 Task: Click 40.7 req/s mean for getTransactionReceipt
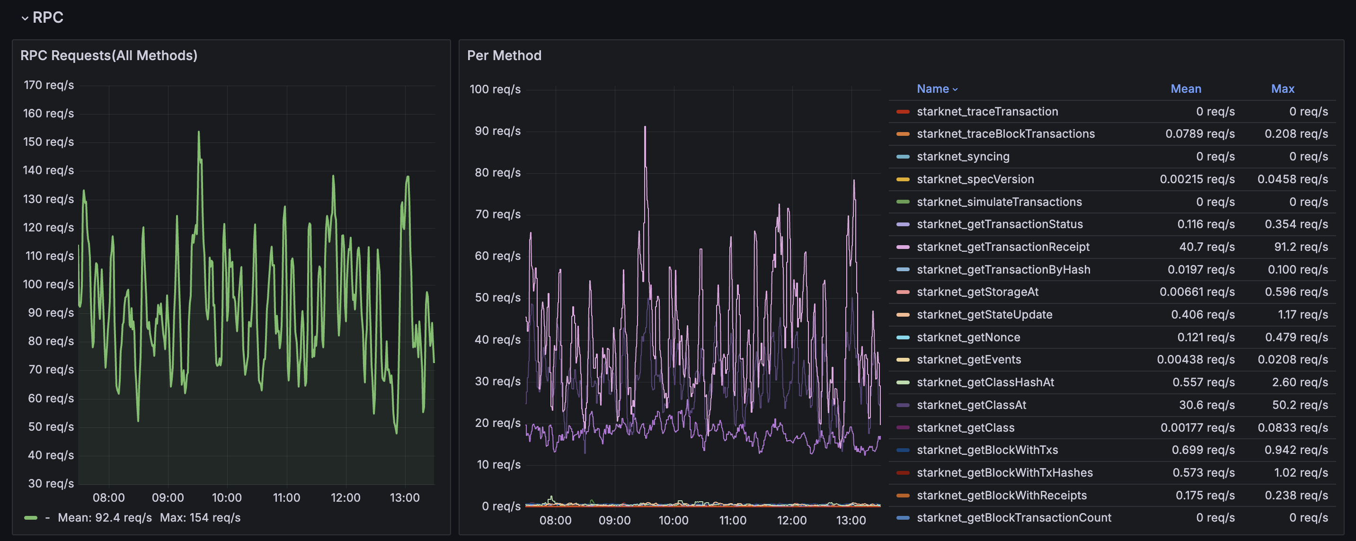point(1206,247)
